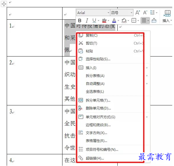Screen dimensions: 174x166
Task: Open font color dropdown arrow
Action: 118,20
